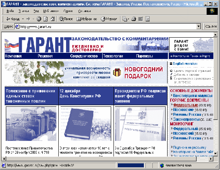Go to the Home page icon

[x=52, y=19]
